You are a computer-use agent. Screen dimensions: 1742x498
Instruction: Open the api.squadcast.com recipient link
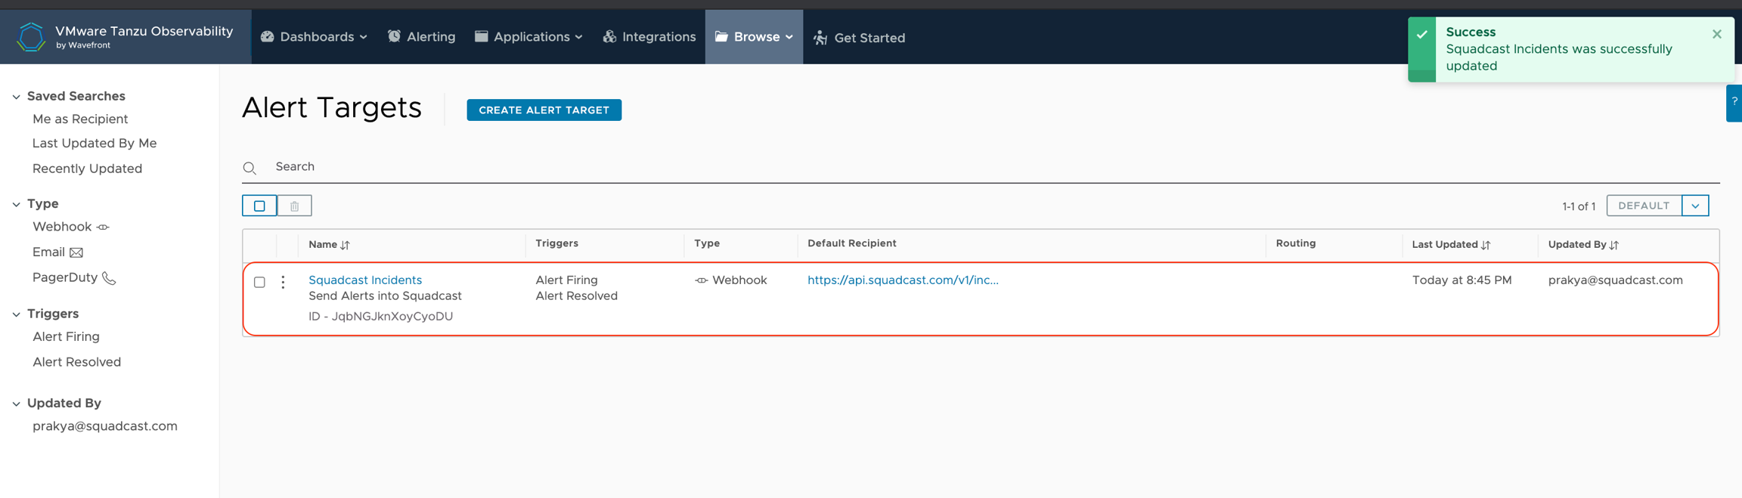pyautogui.click(x=903, y=280)
